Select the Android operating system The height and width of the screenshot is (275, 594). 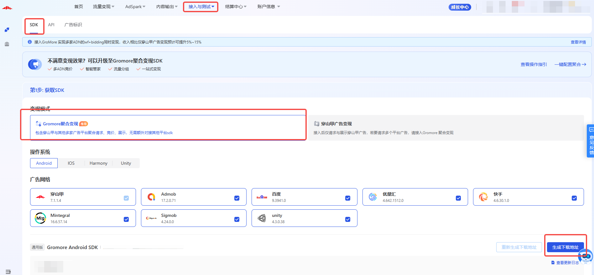(x=44, y=163)
